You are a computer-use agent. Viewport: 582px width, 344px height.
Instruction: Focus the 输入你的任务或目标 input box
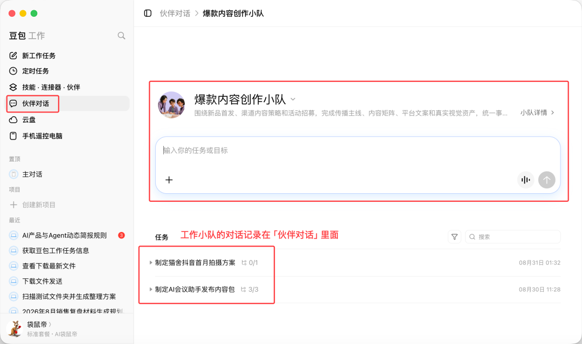coord(358,165)
